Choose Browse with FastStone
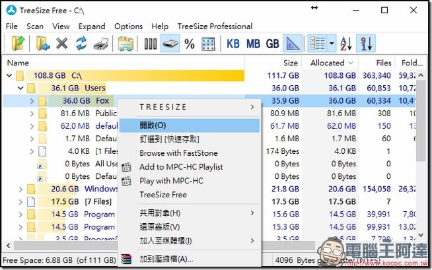This screenshot has height=270, width=432. pyautogui.click(x=190, y=153)
